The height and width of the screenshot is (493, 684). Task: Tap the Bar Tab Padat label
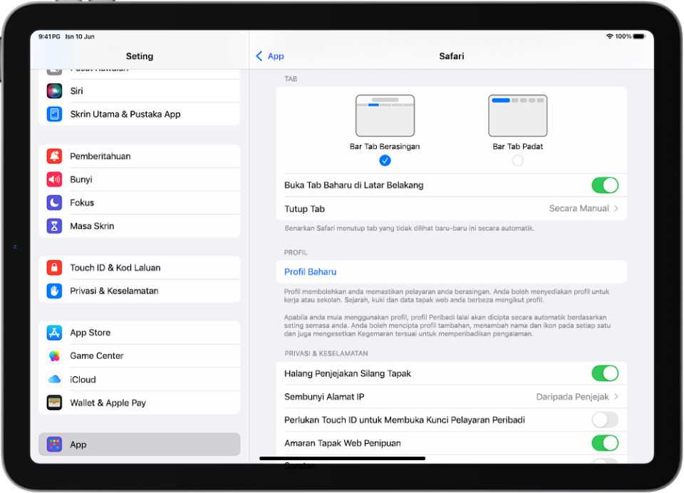[x=517, y=146]
